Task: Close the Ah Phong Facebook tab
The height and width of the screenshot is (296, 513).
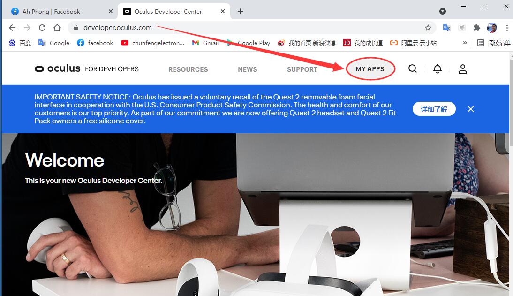Action: 111,11
